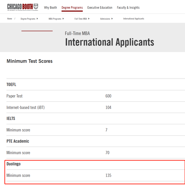Select the Paper Test row label
Screen dimensions: 185x185
click(15, 96)
